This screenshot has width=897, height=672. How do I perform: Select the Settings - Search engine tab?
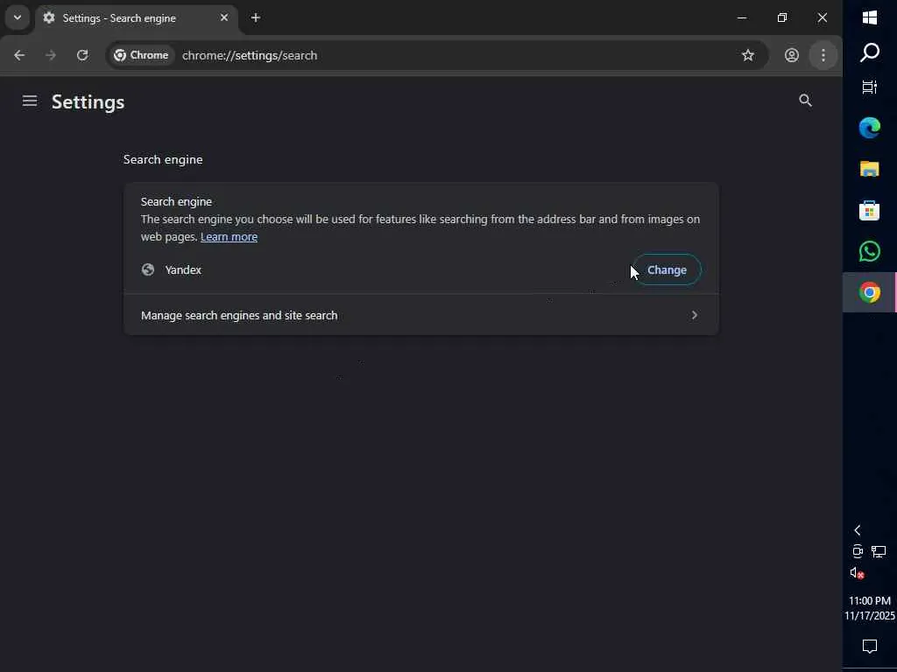click(x=136, y=18)
